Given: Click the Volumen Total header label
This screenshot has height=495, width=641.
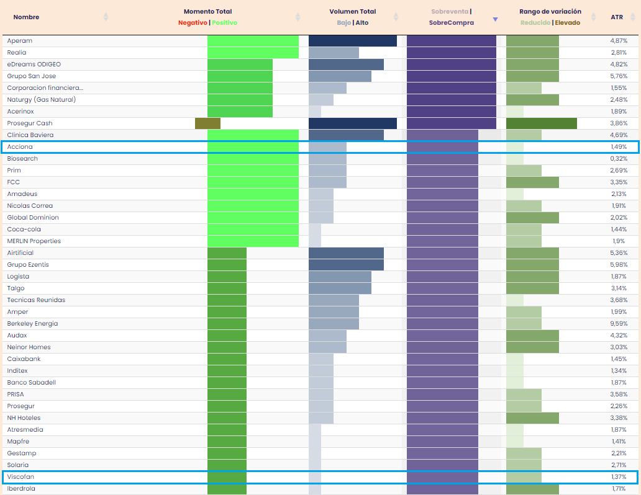Looking at the screenshot, I should click(x=353, y=11).
